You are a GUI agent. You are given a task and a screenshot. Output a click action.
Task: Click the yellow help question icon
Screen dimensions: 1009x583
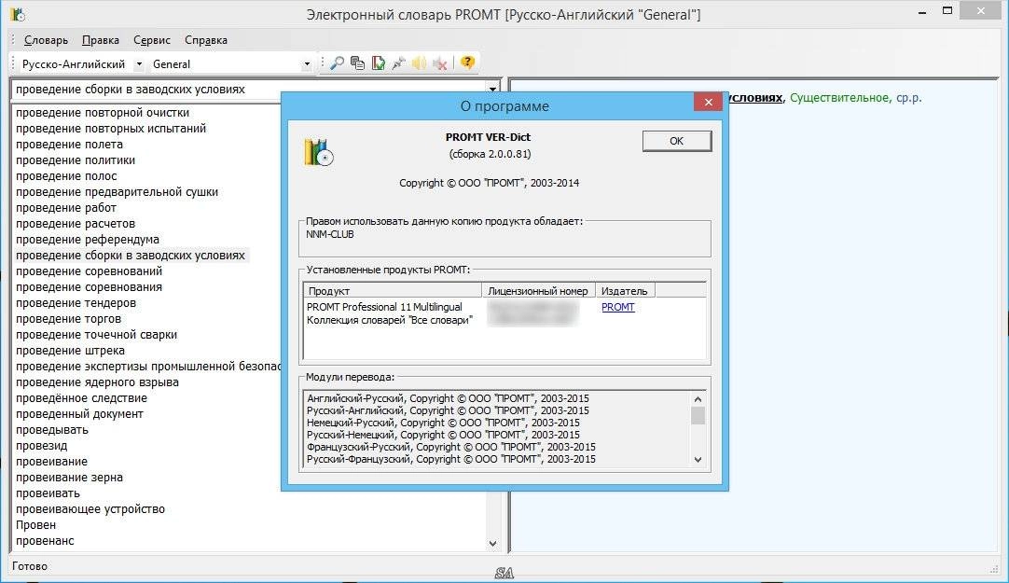pyautogui.click(x=468, y=62)
